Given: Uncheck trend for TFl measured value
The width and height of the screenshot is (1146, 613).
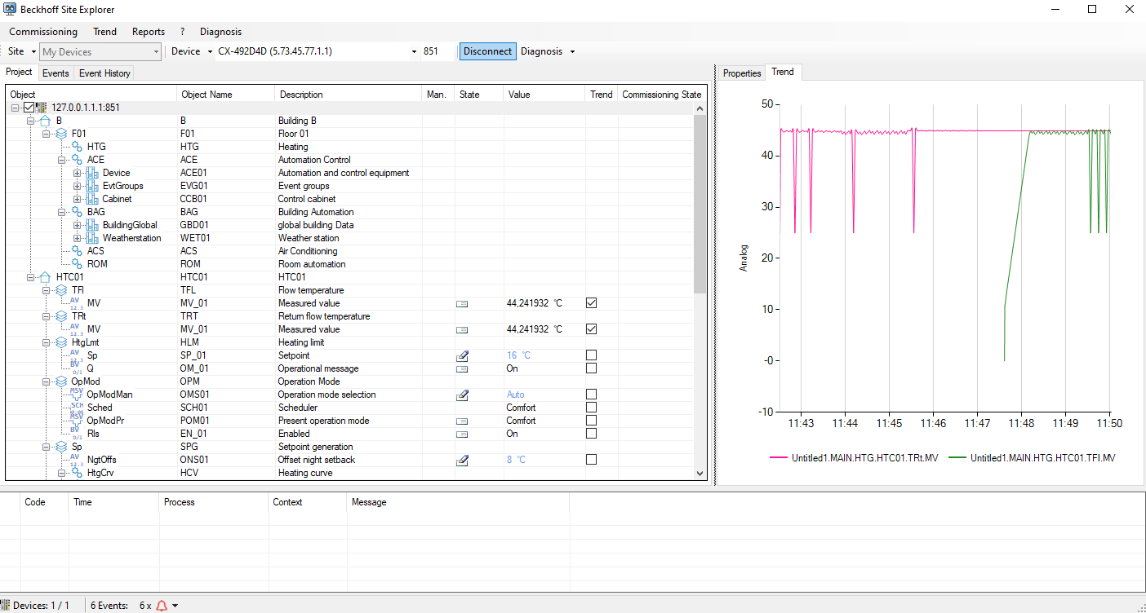Looking at the screenshot, I should point(592,303).
